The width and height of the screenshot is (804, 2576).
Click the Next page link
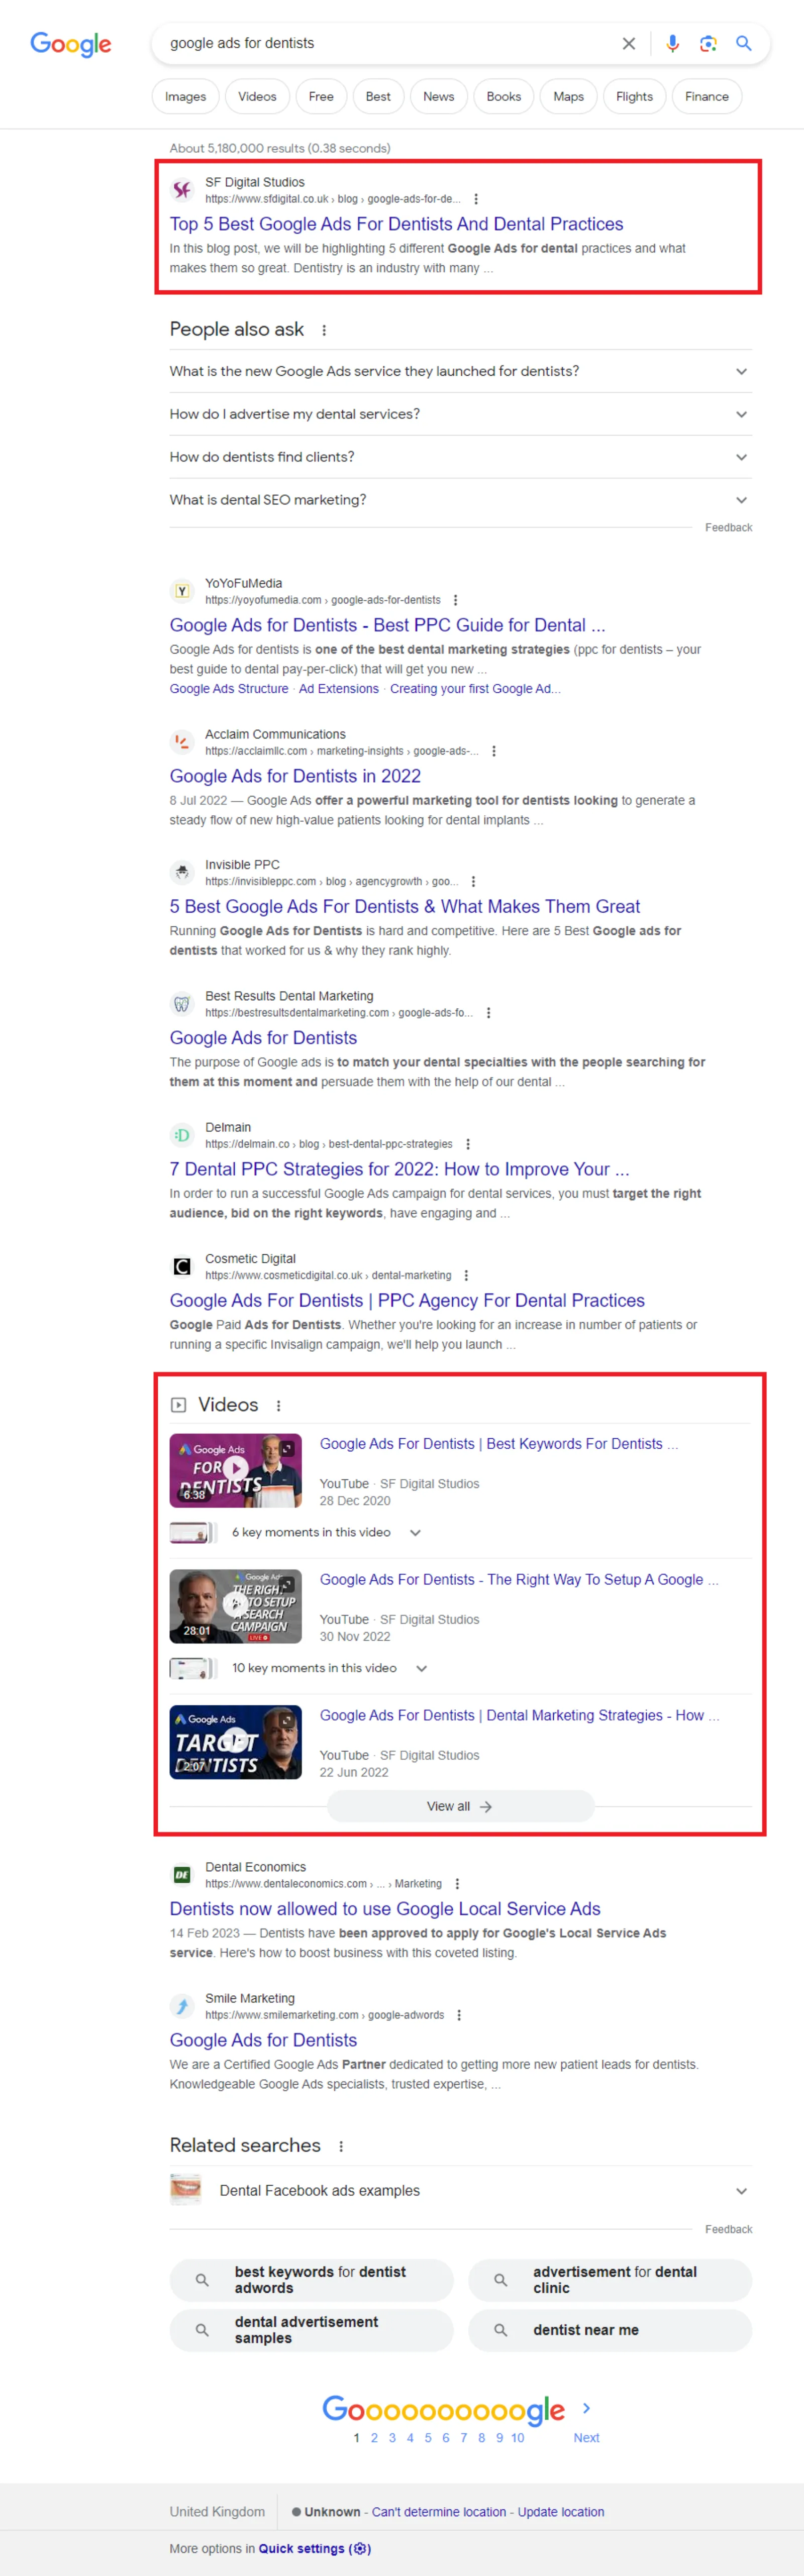coord(586,2438)
